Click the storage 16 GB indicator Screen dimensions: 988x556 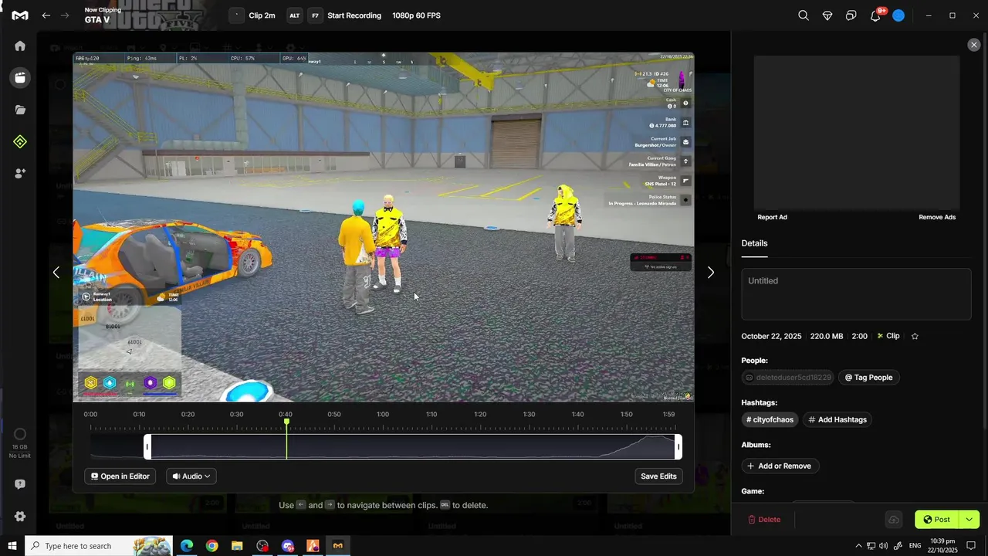pyautogui.click(x=20, y=443)
